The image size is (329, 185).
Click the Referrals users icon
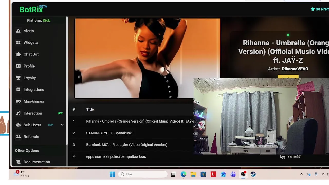pos(18,137)
